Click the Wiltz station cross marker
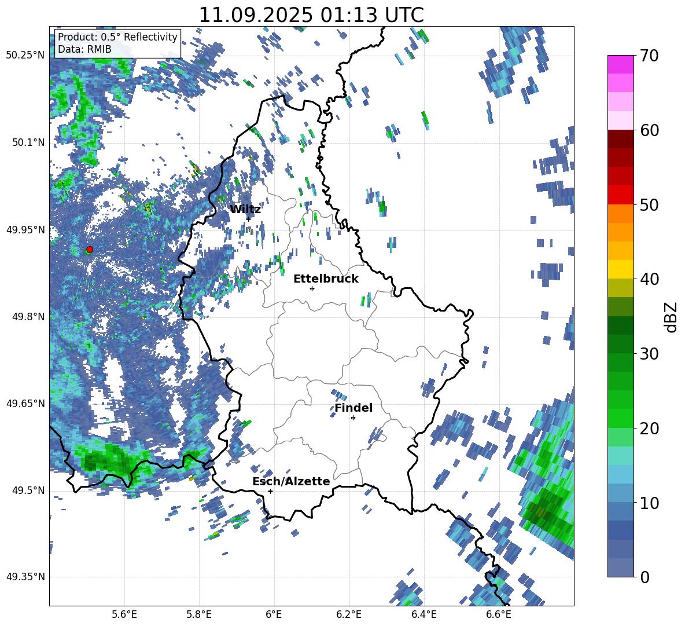The height and width of the screenshot is (626, 685). pyautogui.click(x=248, y=219)
